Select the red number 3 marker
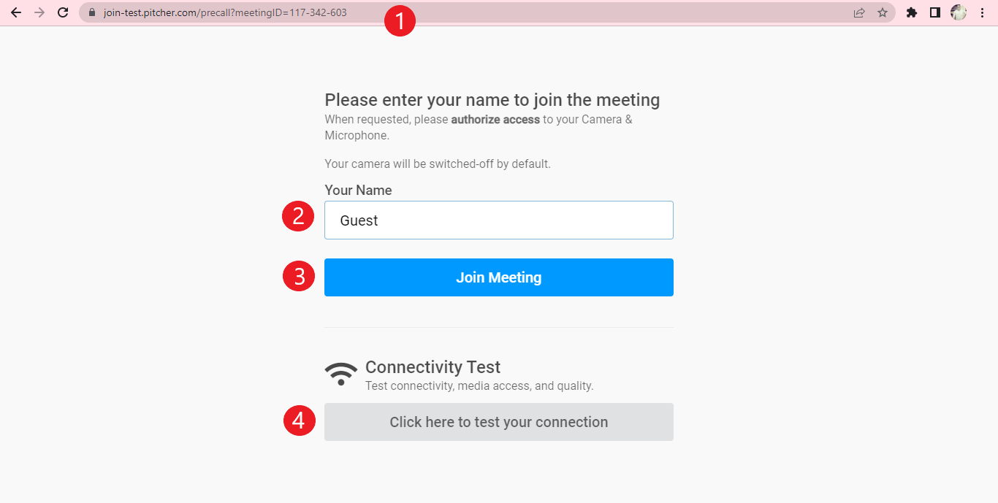998x503 pixels. 298,277
